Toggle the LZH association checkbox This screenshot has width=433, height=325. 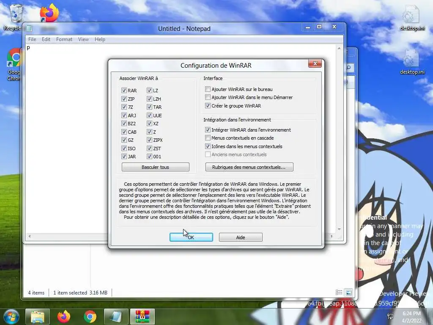149,99
